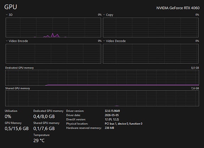The image size is (204, 148).
Task: Click the Dedicated GPU memory graph
Action: click(102, 78)
